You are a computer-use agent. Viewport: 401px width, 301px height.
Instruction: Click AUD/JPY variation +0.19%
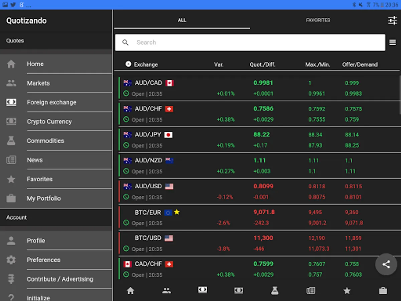pos(226,145)
